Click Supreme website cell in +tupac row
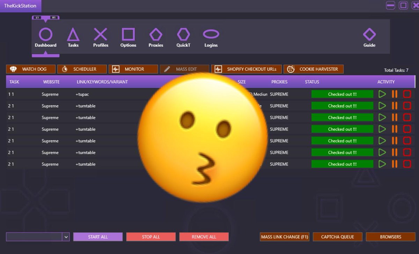419x254 pixels. (50, 94)
